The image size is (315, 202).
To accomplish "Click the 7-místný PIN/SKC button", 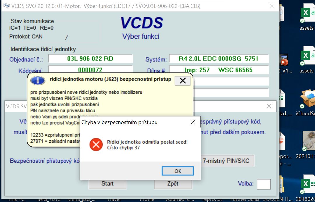I will pyautogui.click(x=226, y=161).
